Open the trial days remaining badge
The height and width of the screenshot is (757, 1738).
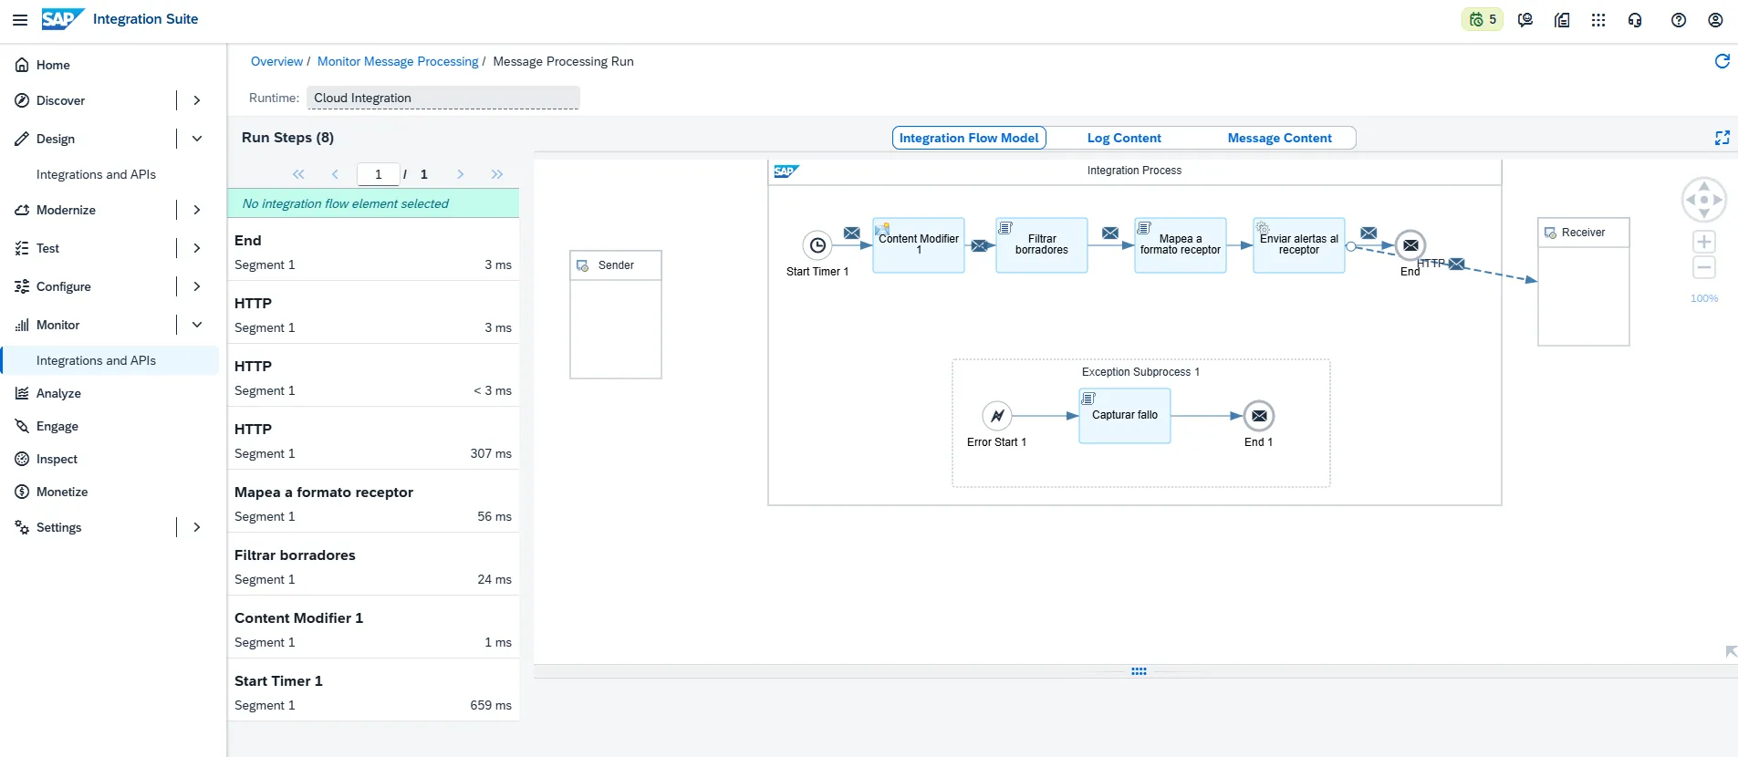point(1483,19)
